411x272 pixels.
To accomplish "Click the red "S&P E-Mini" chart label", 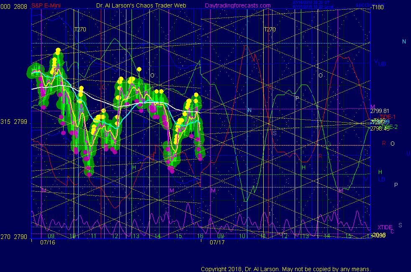I will coord(46,5).
